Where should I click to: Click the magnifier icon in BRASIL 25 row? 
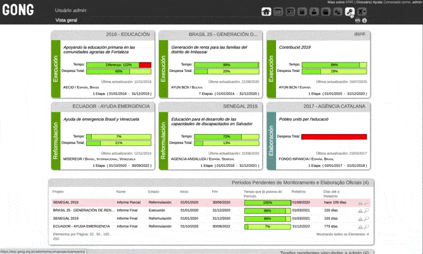[x=366, y=210]
